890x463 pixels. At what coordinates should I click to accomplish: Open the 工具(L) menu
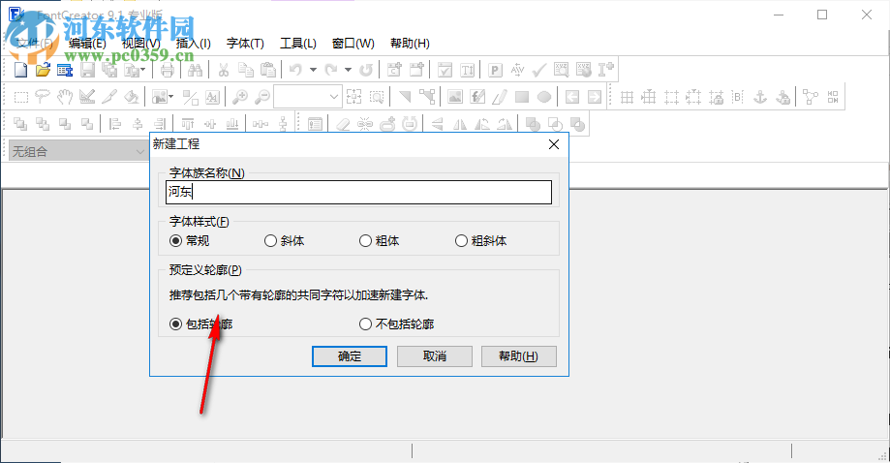(x=298, y=44)
